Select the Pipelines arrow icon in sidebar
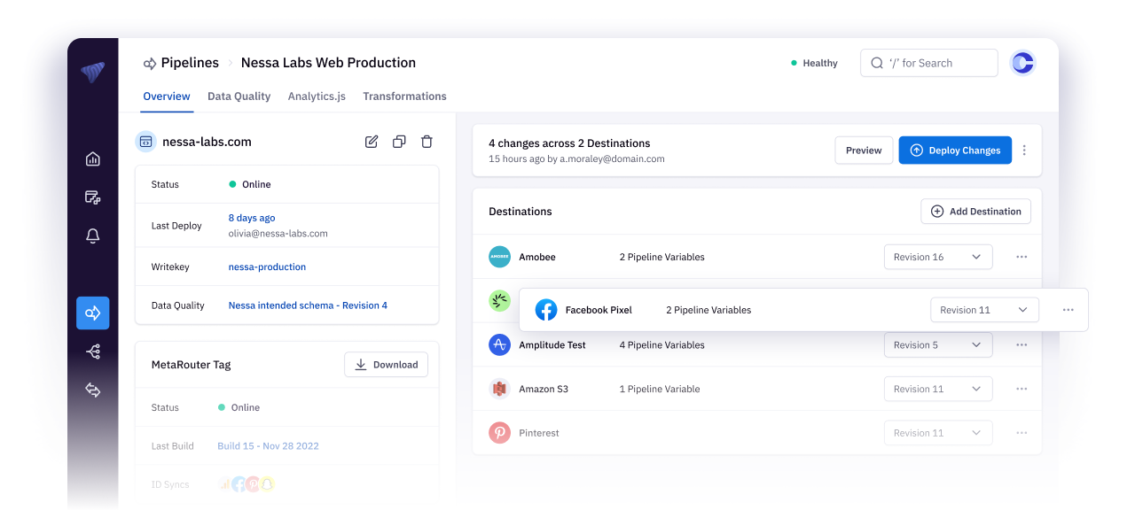 [92, 313]
